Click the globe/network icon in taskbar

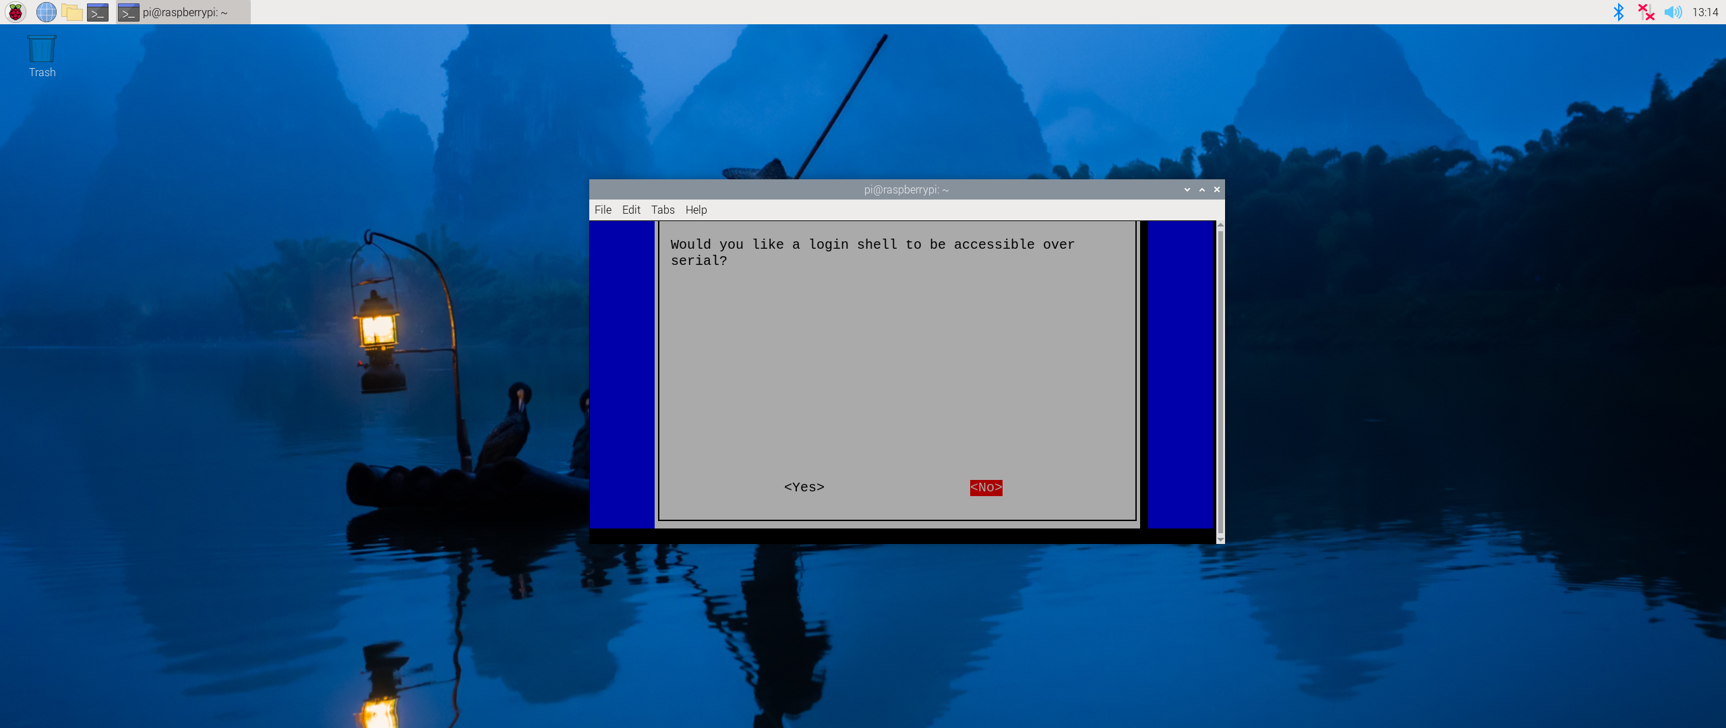(x=47, y=12)
